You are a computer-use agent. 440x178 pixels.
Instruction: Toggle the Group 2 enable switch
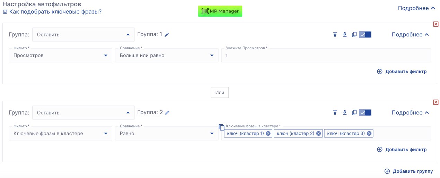click(x=365, y=113)
